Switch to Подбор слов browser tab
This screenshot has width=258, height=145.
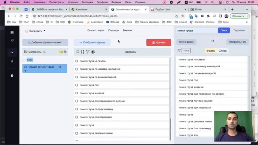(169, 9)
